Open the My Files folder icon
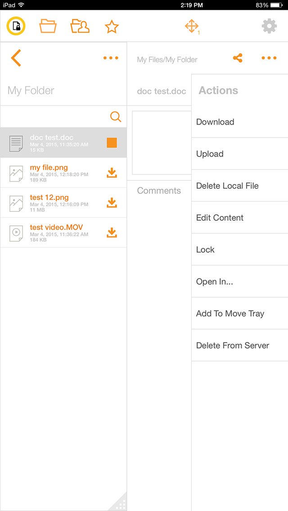The height and width of the screenshot is (511, 288). coord(48,27)
